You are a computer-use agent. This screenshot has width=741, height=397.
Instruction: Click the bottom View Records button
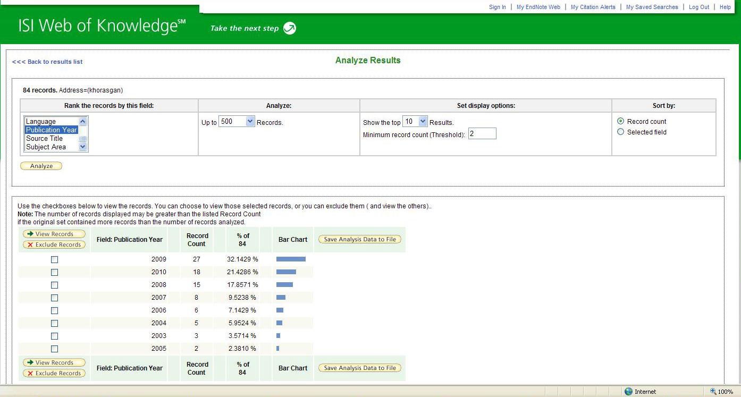(54, 362)
